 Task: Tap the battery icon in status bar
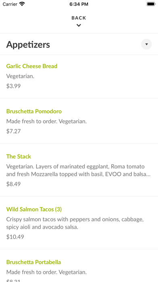pyautogui.click(x=151, y=4)
